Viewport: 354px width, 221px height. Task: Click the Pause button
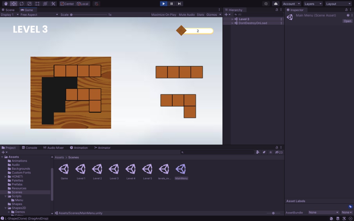click(171, 4)
